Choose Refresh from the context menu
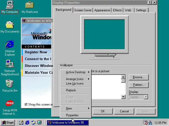169x126 pixels. click(76, 90)
